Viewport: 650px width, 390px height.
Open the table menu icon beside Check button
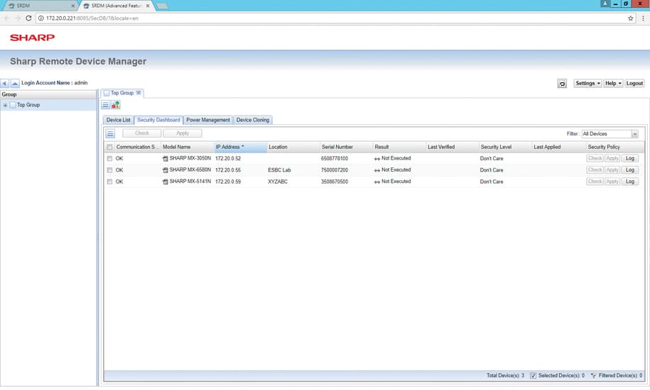pyautogui.click(x=110, y=133)
